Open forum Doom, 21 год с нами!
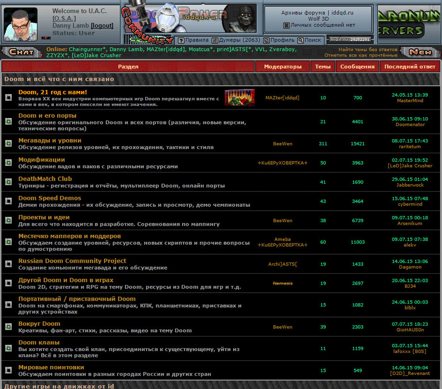Screen dimensions: 442x389 coord(53,92)
